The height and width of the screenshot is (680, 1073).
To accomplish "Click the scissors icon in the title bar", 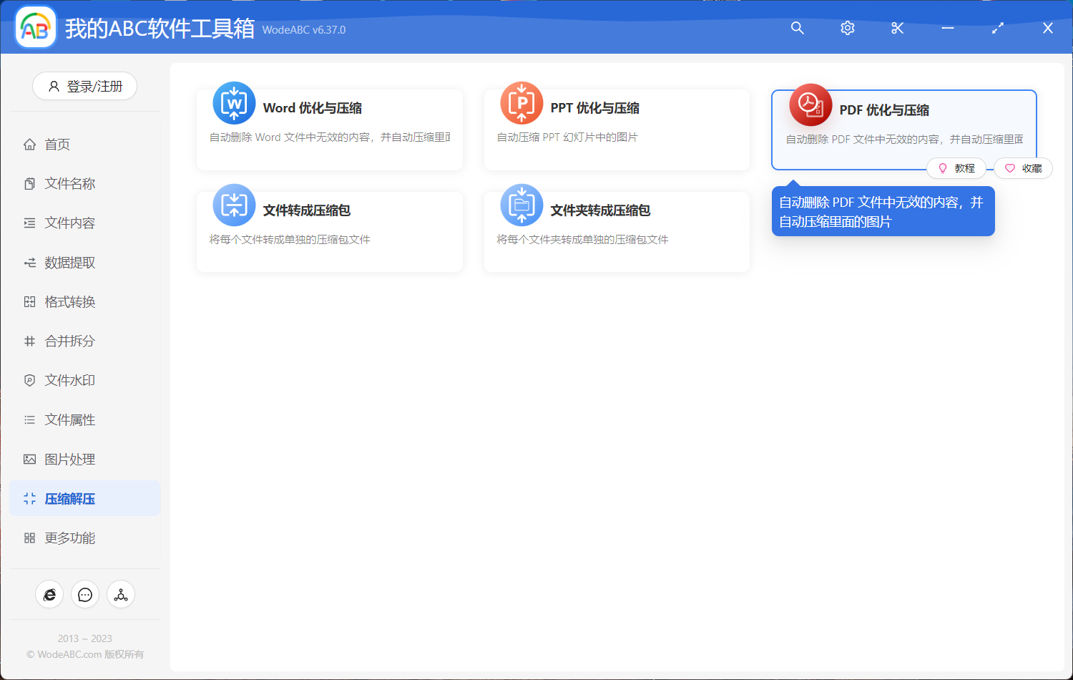I will click(897, 28).
